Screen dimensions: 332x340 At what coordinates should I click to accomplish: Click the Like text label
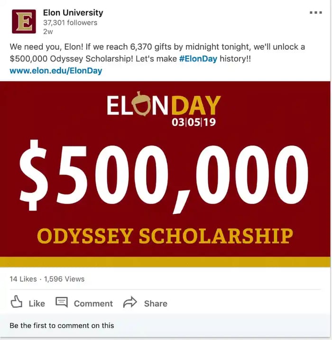point(37,303)
